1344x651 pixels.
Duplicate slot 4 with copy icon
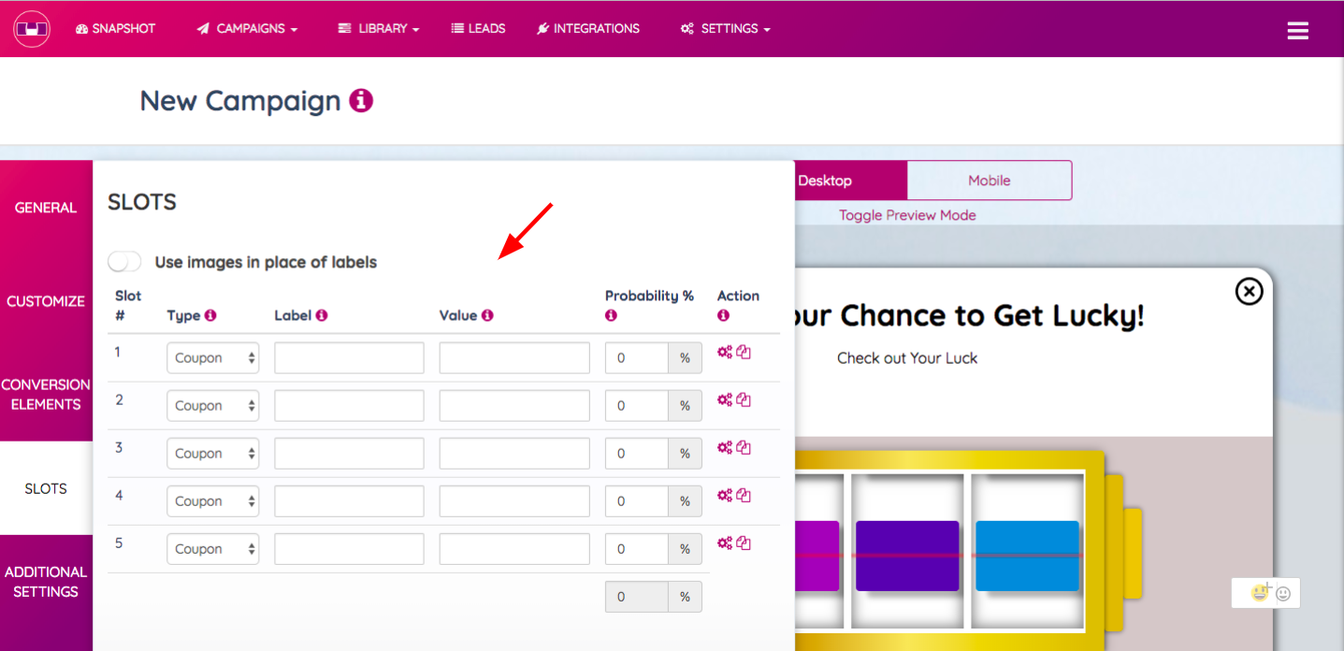click(x=744, y=496)
